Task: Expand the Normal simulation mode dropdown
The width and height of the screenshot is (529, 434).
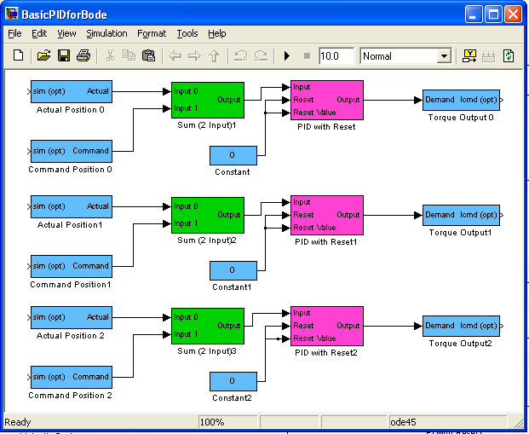Action: [x=443, y=56]
